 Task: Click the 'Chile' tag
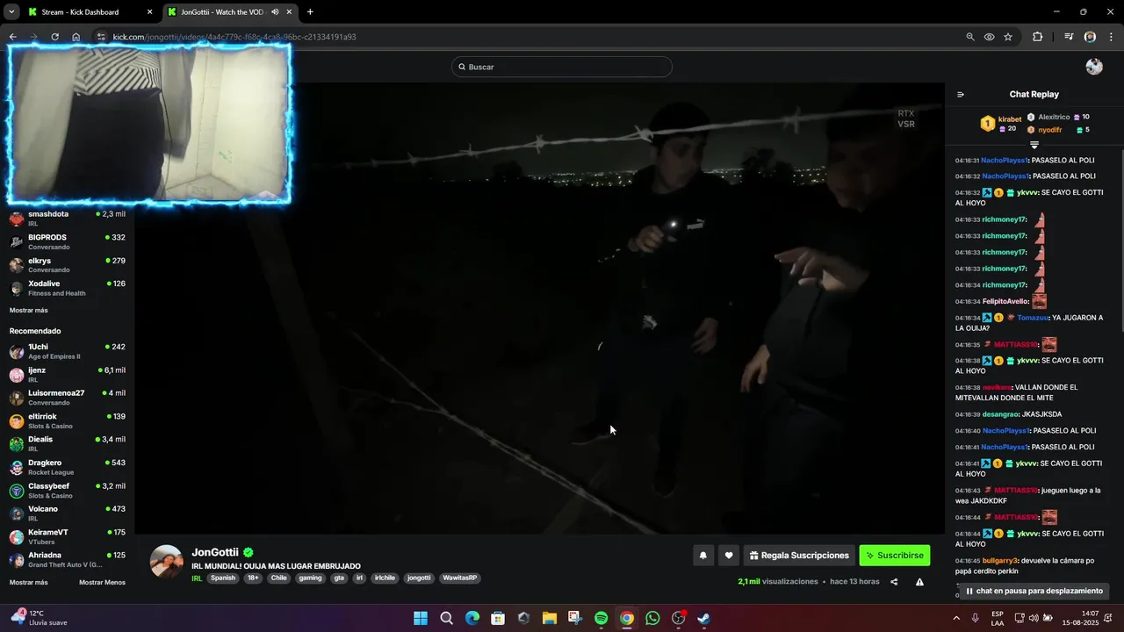(x=278, y=578)
